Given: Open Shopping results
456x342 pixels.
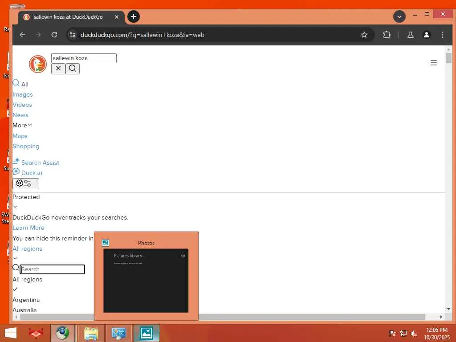Looking at the screenshot, I should [25, 146].
